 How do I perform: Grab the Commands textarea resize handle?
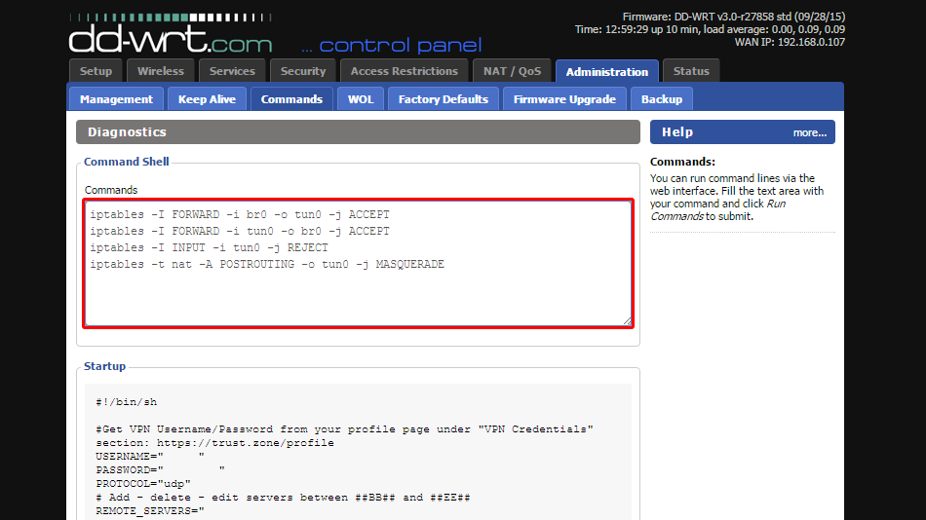point(627,321)
